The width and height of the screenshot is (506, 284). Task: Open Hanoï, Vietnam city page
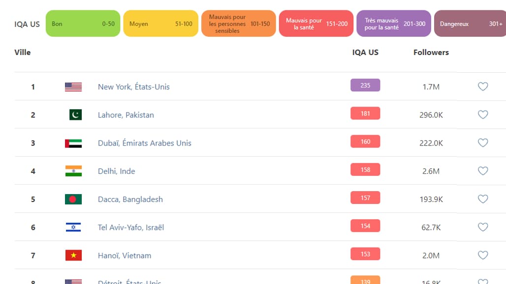coord(125,256)
